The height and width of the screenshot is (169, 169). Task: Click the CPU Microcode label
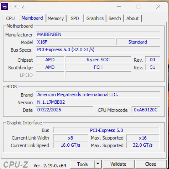point(112,110)
